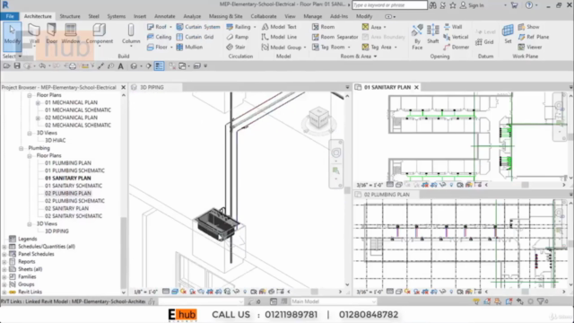Choose the Model Text tool
The width and height of the screenshot is (574, 323).
click(279, 27)
